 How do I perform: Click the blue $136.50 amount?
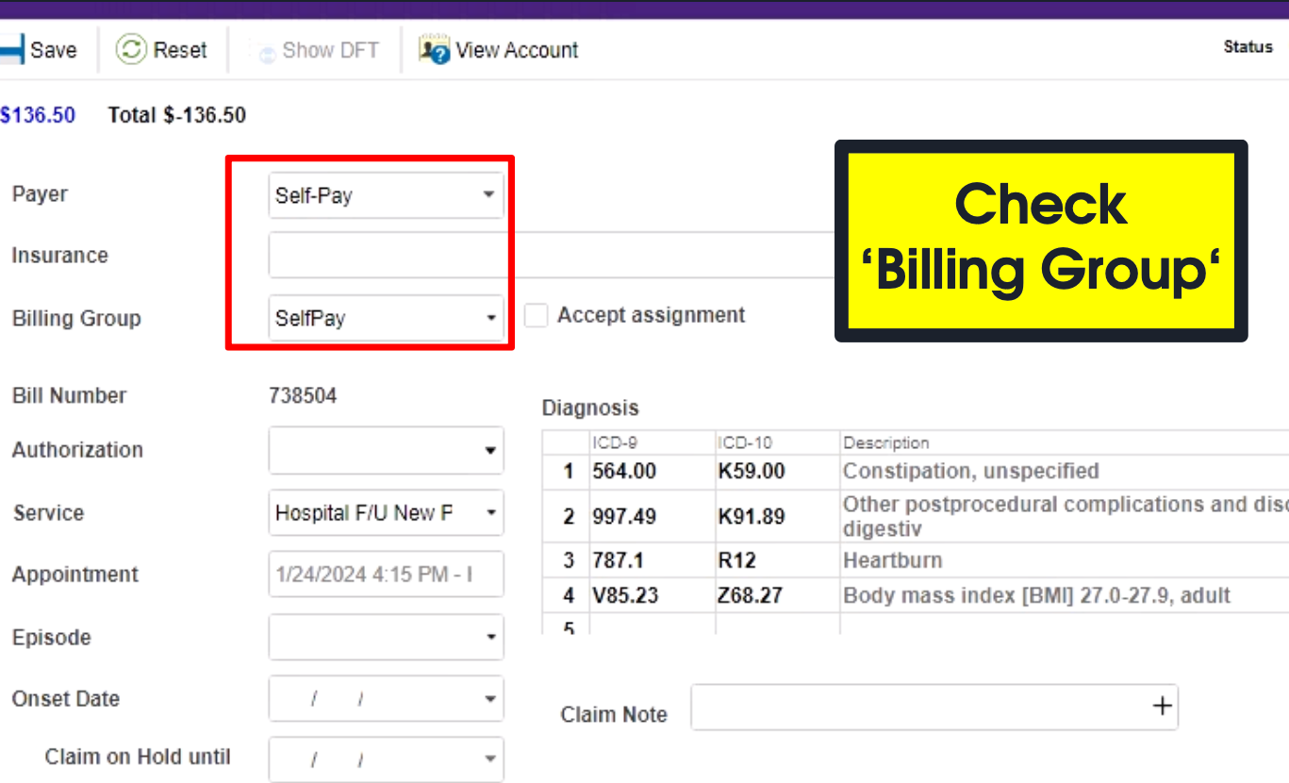[38, 115]
